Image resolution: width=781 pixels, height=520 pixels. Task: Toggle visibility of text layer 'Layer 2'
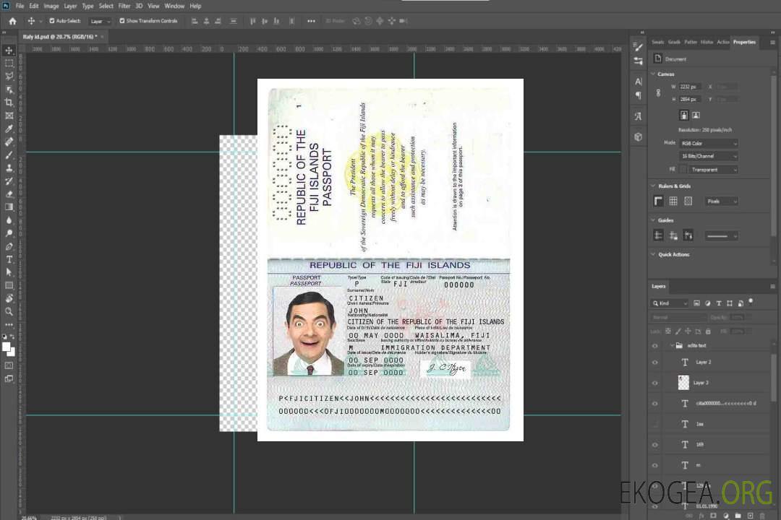click(x=655, y=363)
